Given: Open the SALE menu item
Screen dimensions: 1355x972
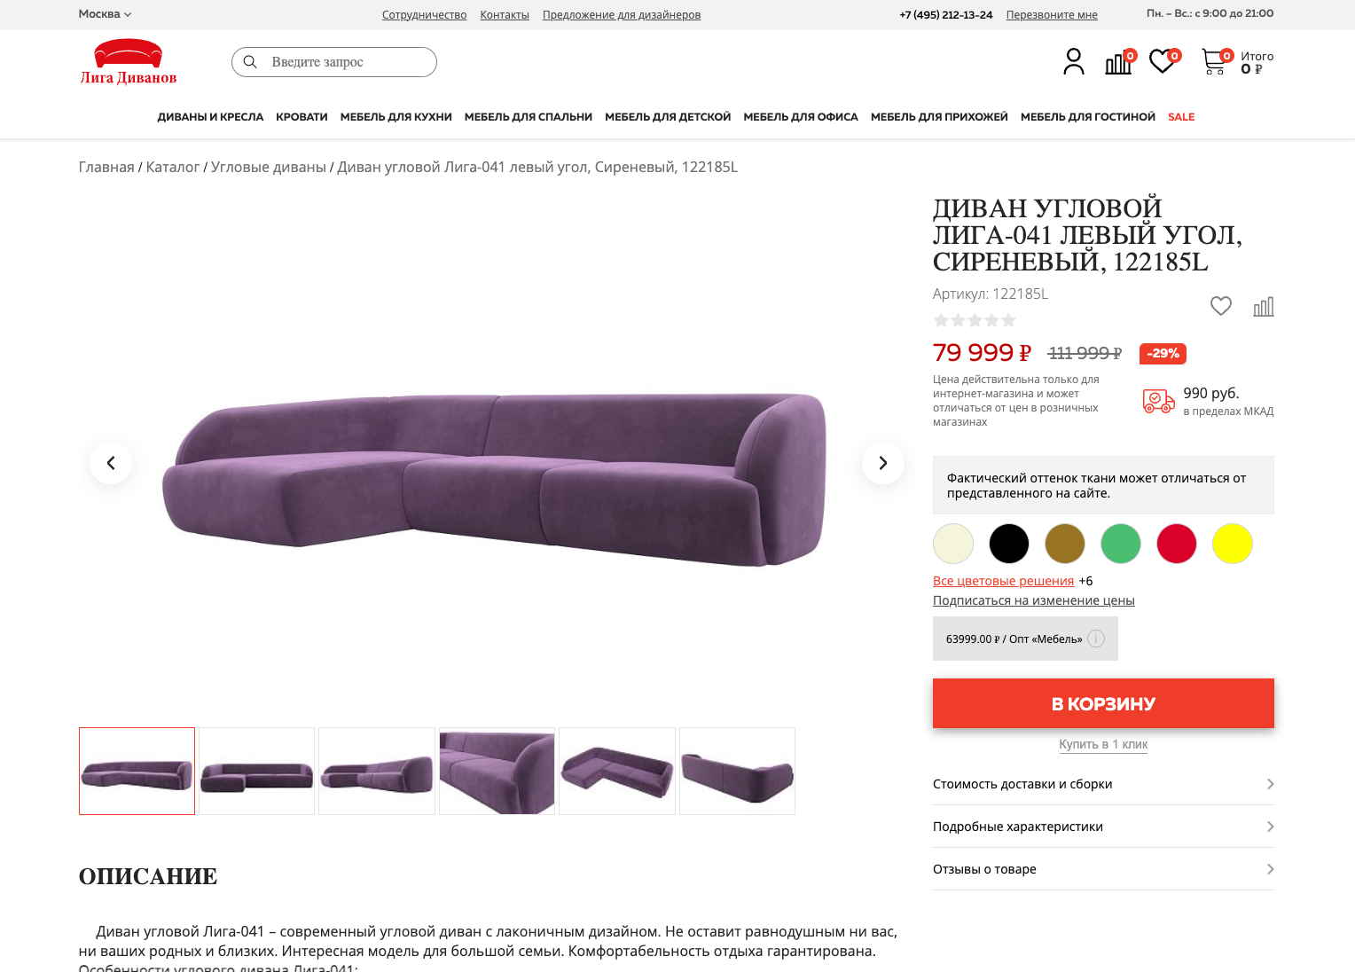Looking at the screenshot, I should [1181, 117].
